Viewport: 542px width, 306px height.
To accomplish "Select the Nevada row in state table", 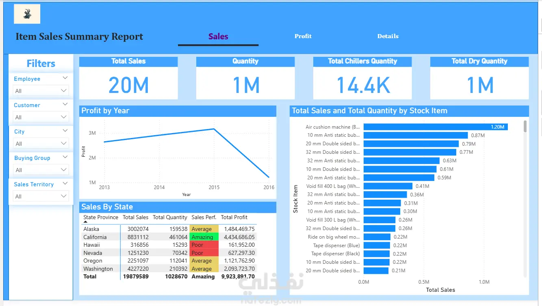I will point(169,253).
